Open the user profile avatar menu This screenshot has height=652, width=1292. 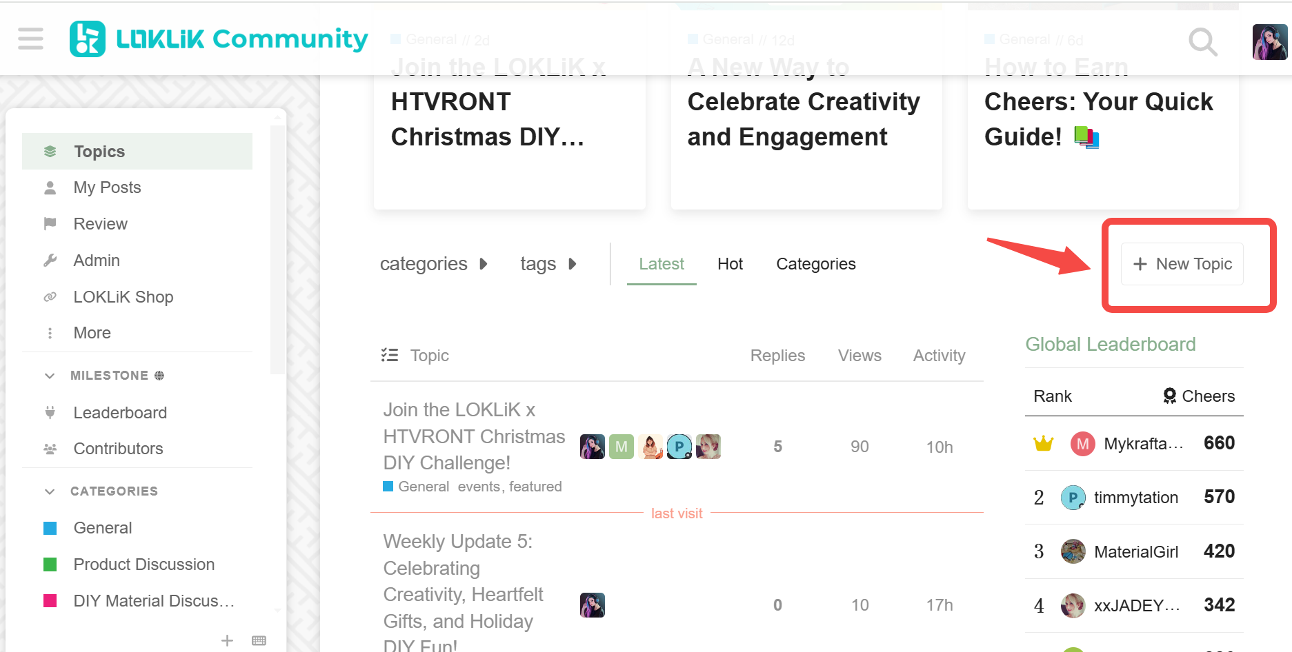[1270, 42]
